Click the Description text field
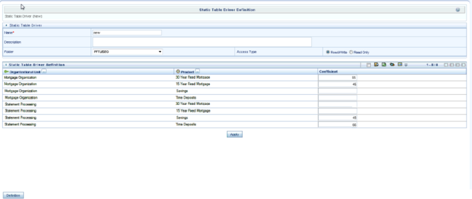The width and height of the screenshot is (472, 199). (x=202, y=42)
